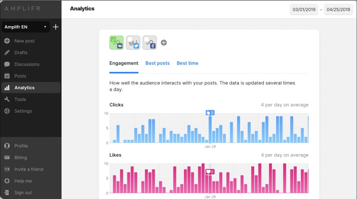Click the Sign out icon
Screen dimensions: 357x199
[7, 192]
